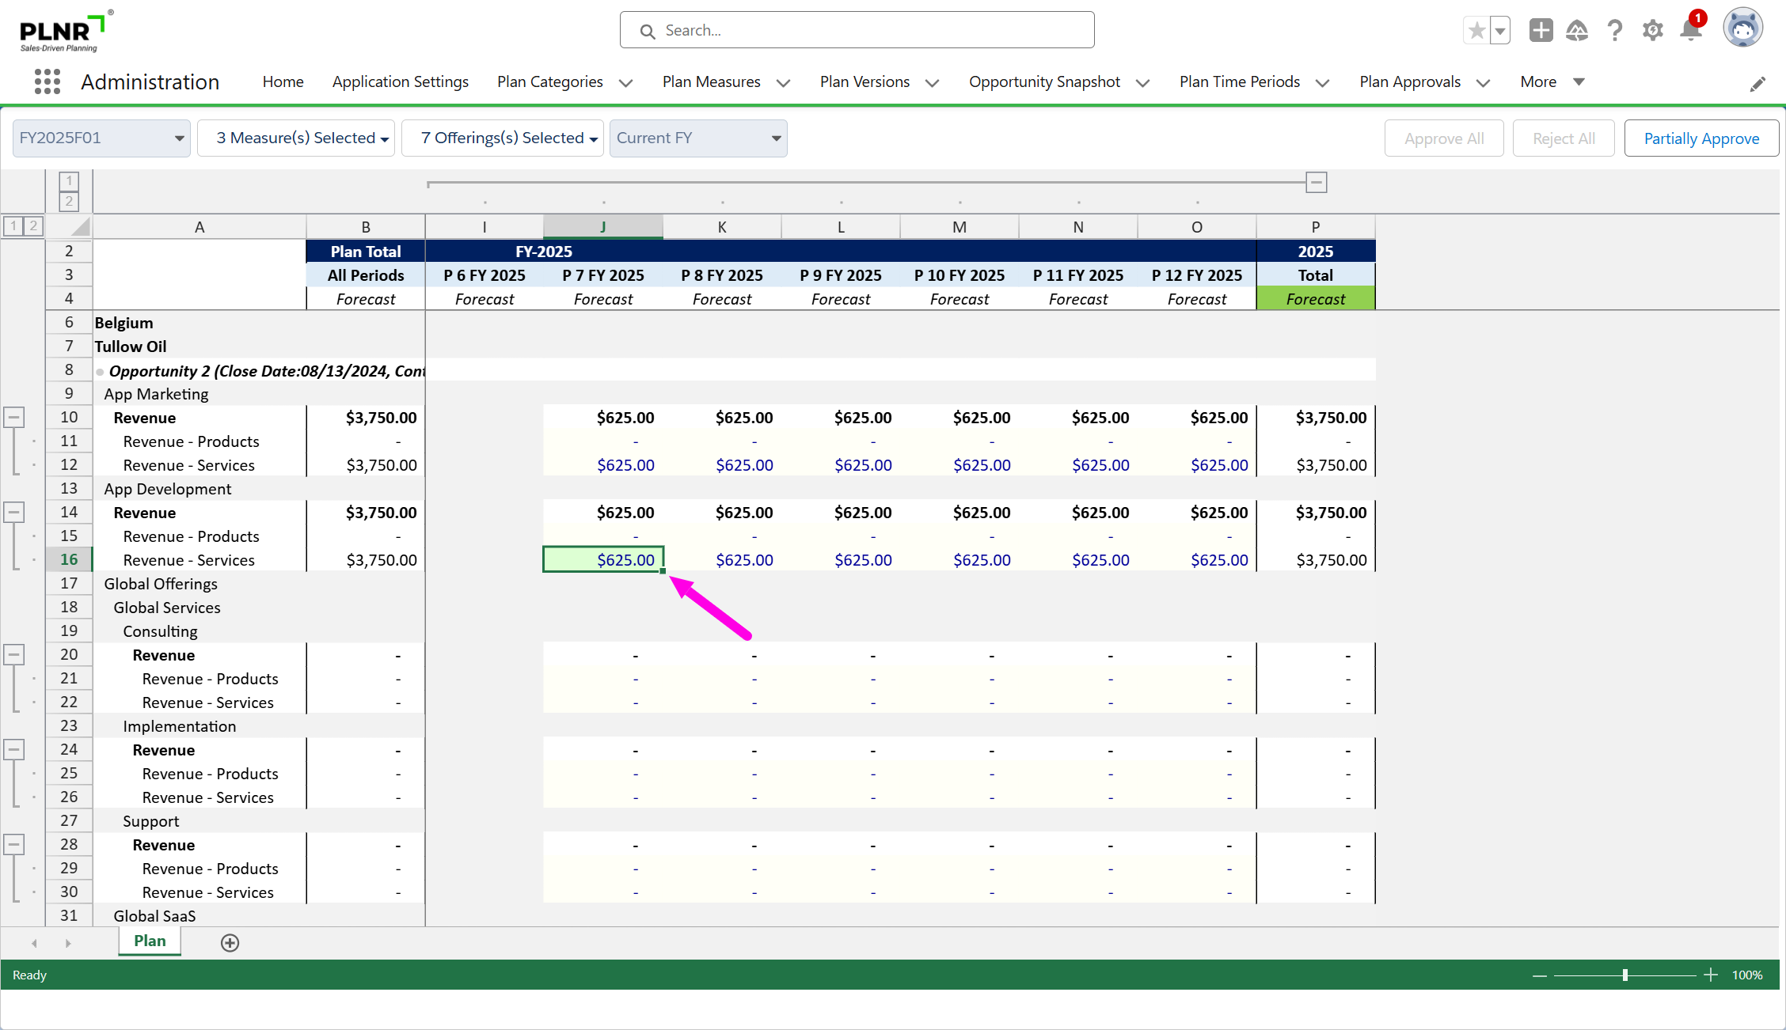The height and width of the screenshot is (1030, 1786).
Task: Click the edit navigation pencil icon
Action: 1757,84
